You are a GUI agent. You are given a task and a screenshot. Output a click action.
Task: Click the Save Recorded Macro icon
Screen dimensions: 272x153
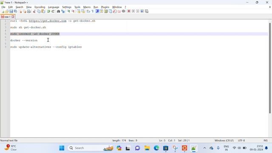[x=147, y=11]
